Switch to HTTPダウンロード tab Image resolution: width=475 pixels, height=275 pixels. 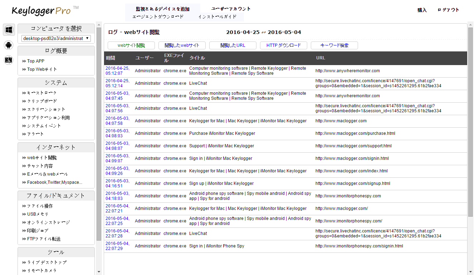[x=284, y=45]
